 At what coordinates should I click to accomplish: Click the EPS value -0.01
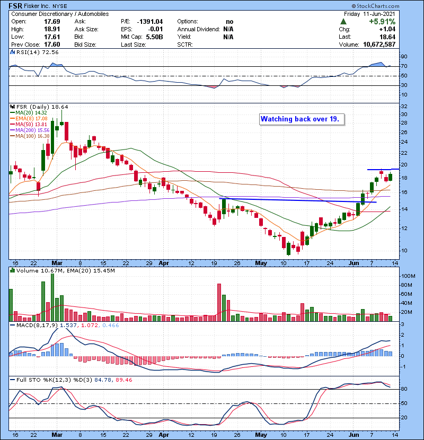click(155, 29)
